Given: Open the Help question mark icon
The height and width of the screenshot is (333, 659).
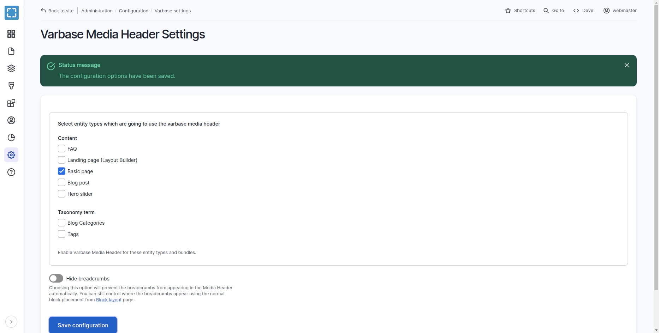Looking at the screenshot, I should tap(11, 172).
